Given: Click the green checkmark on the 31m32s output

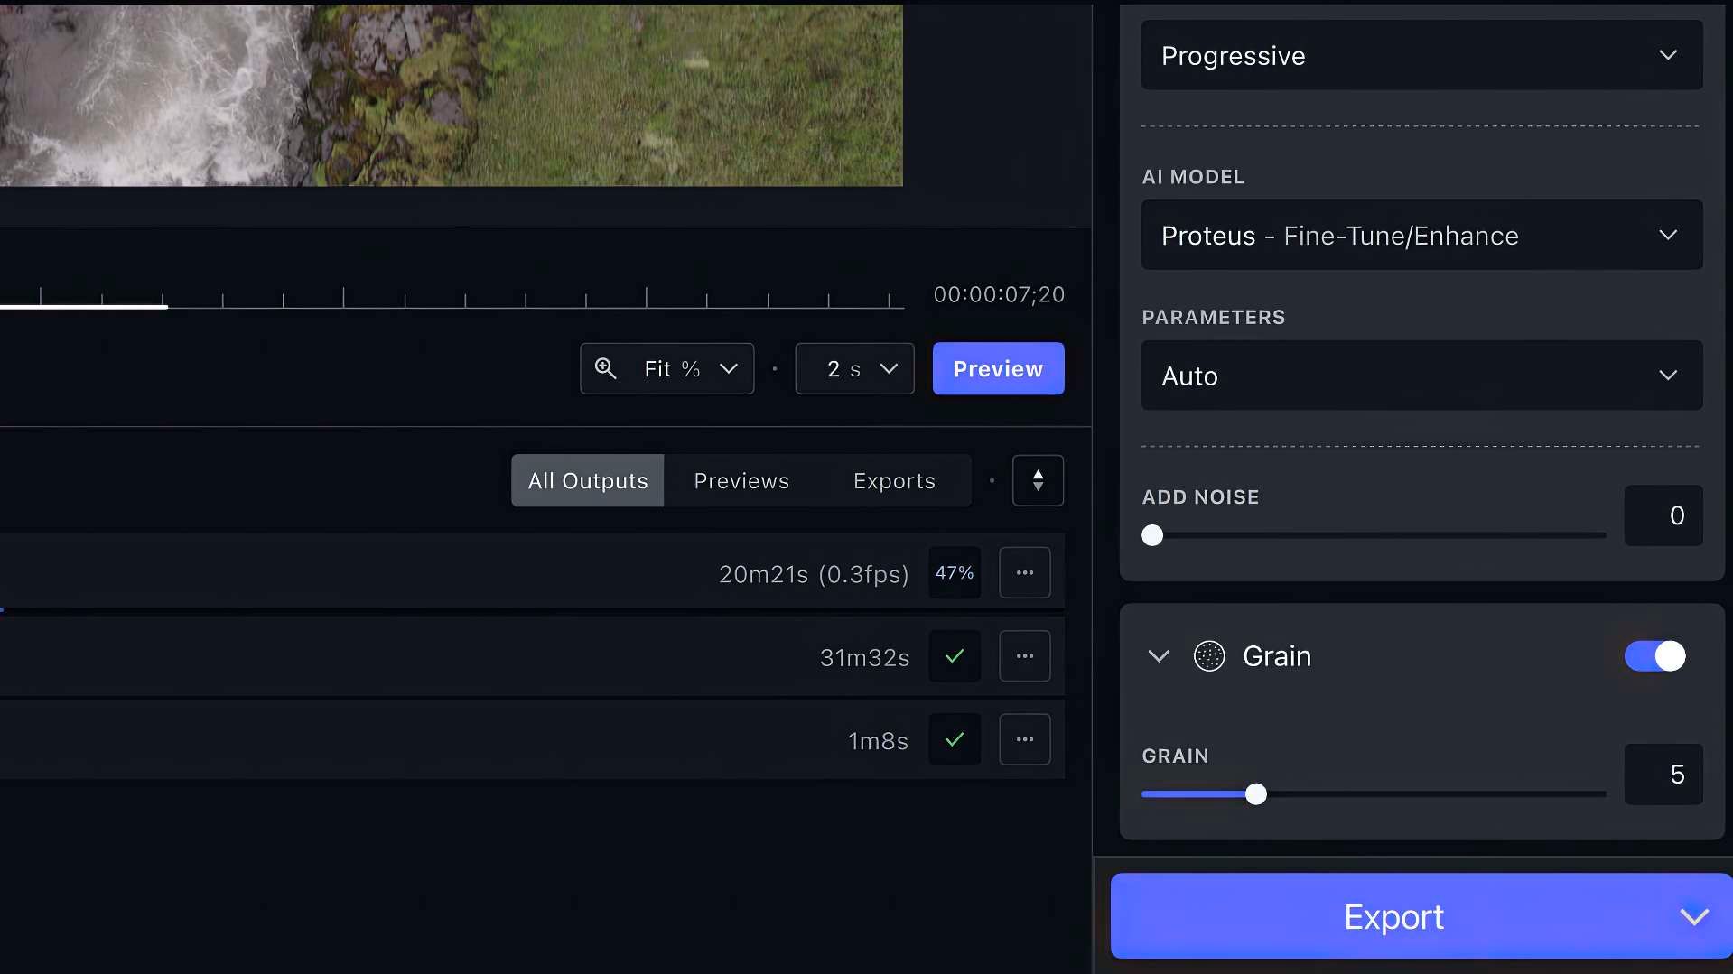Looking at the screenshot, I should click(x=955, y=656).
